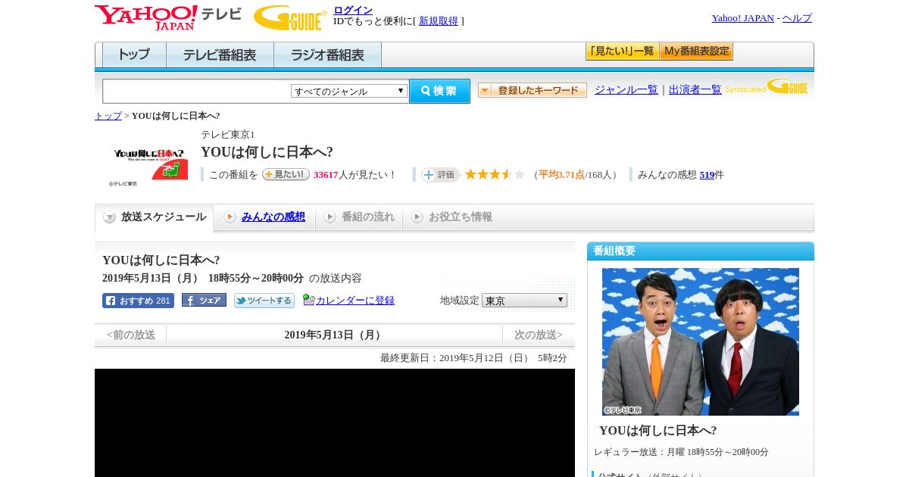Image resolution: width=909 pixels, height=477 pixels.
Task: Go to the トップ navigation tab
Action: (134, 55)
